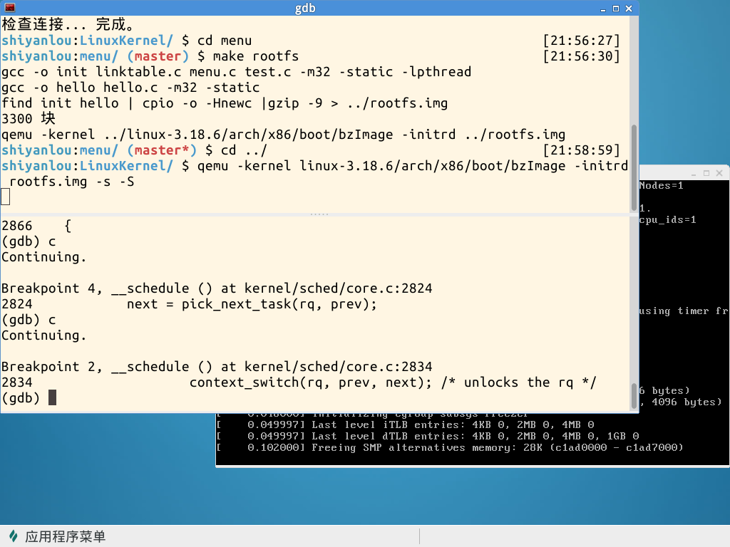Maximize the QEMU background window
The image size is (730, 547).
[706, 173]
